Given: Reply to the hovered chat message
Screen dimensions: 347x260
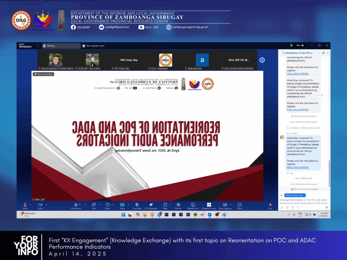Looking at the screenshot, I should click(318, 95).
